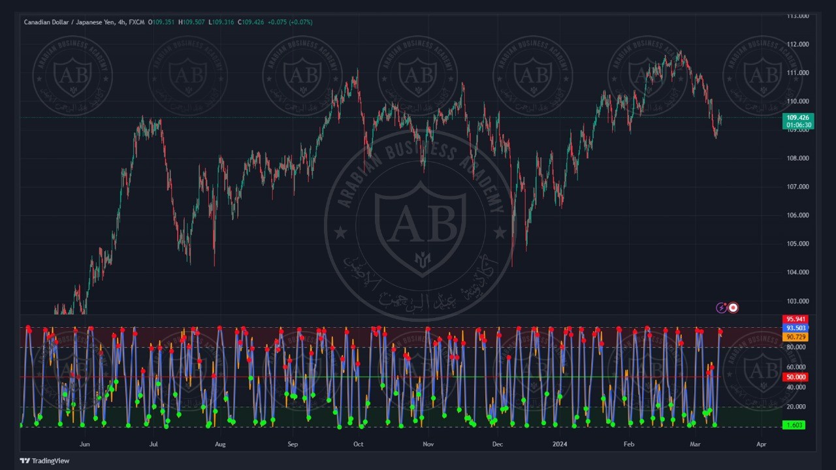Click the 105.000 price axis label

[797, 244]
